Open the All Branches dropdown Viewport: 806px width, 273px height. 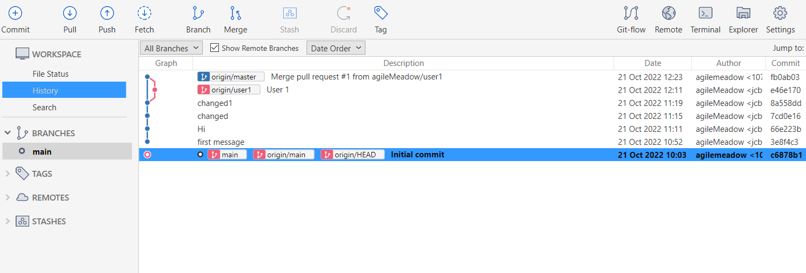[171, 48]
